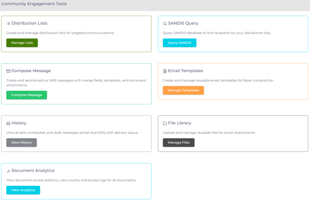Screen dimensions: 310x202
Task: Click the Email Templates heading
Action: 186,71
